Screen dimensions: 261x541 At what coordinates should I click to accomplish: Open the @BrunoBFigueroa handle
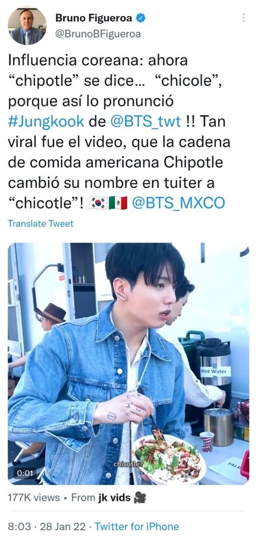pyautogui.click(x=98, y=34)
